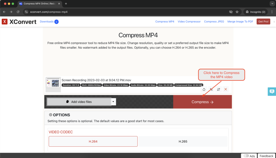Click the Duration: 00:11.8 badge

click(x=71, y=85)
